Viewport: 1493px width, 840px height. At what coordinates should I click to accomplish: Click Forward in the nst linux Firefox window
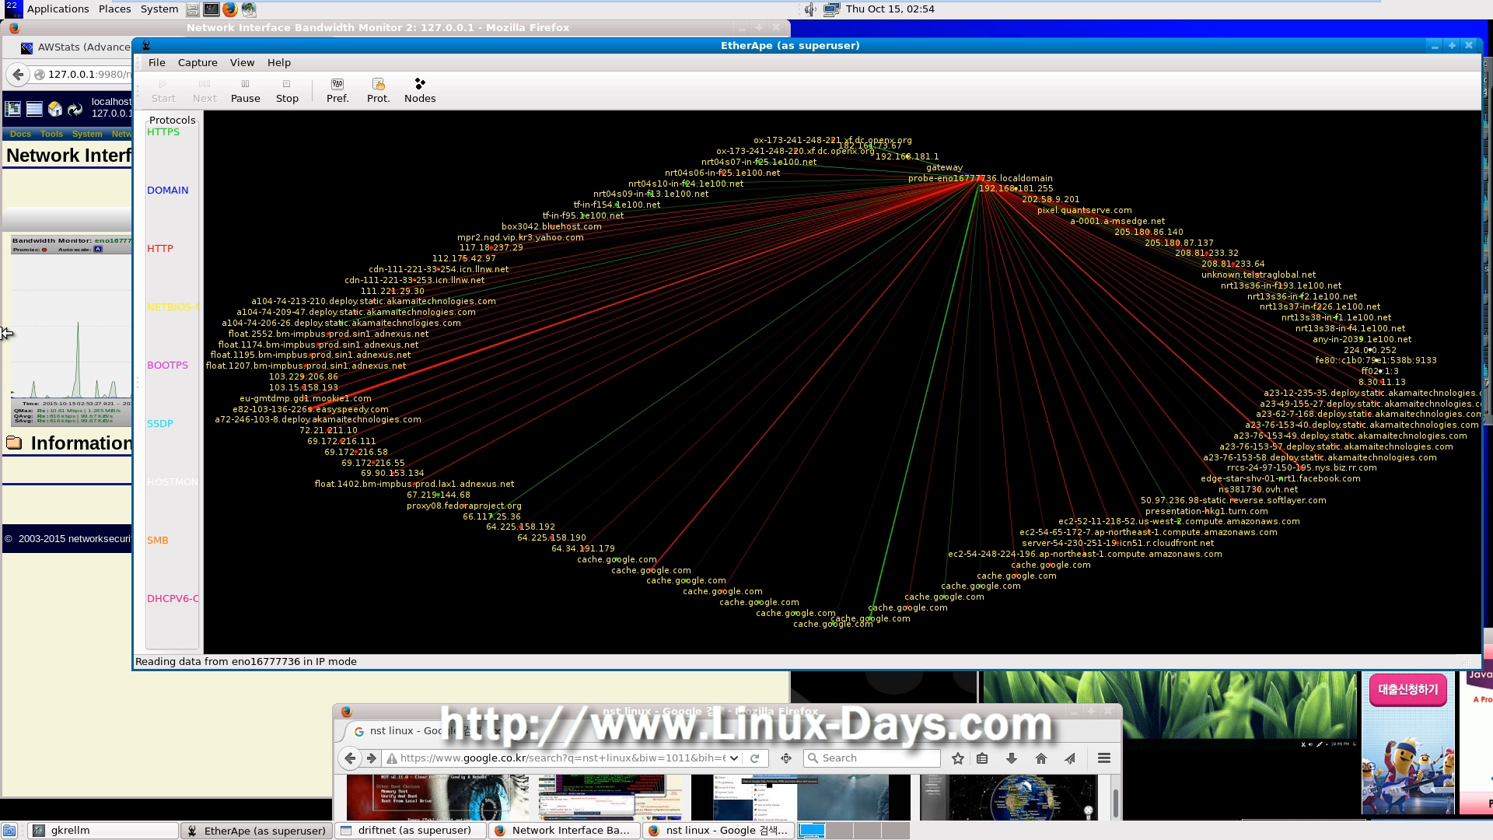pyautogui.click(x=371, y=758)
